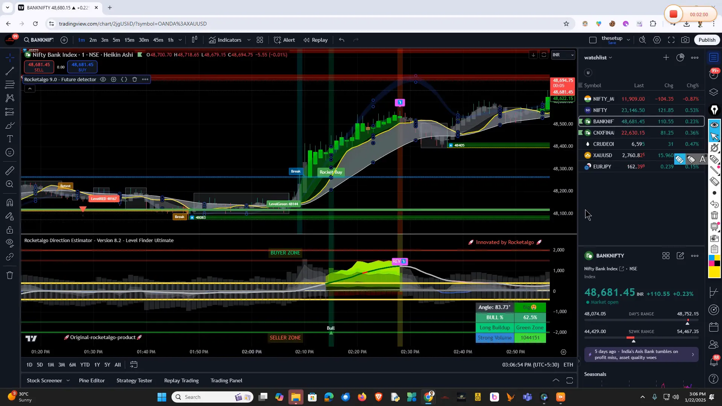Image resolution: width=722 pixels, height=406 pixels.
Task: Select the yellow color swatch
Action: 714,272
